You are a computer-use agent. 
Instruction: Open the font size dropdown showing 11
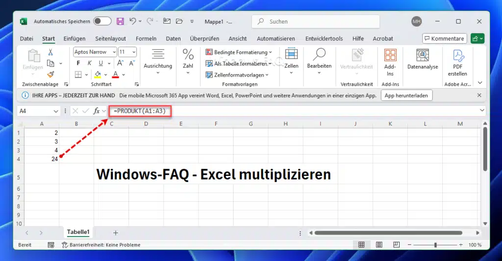pos(134,52)
